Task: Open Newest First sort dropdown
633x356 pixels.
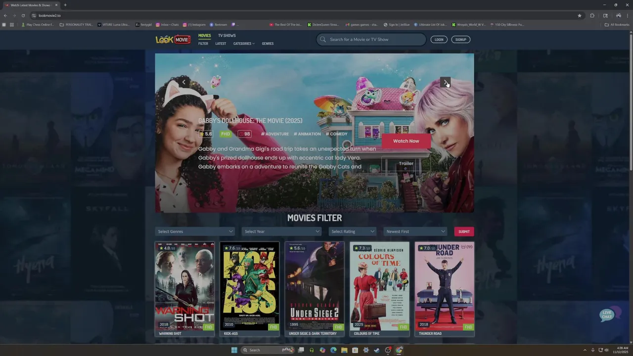Action: pos(415,231)
